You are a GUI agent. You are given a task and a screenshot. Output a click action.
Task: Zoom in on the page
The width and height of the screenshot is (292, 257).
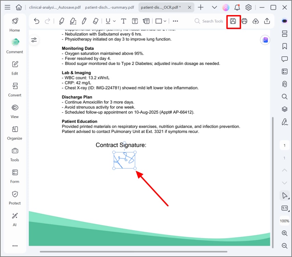point(284,233)
